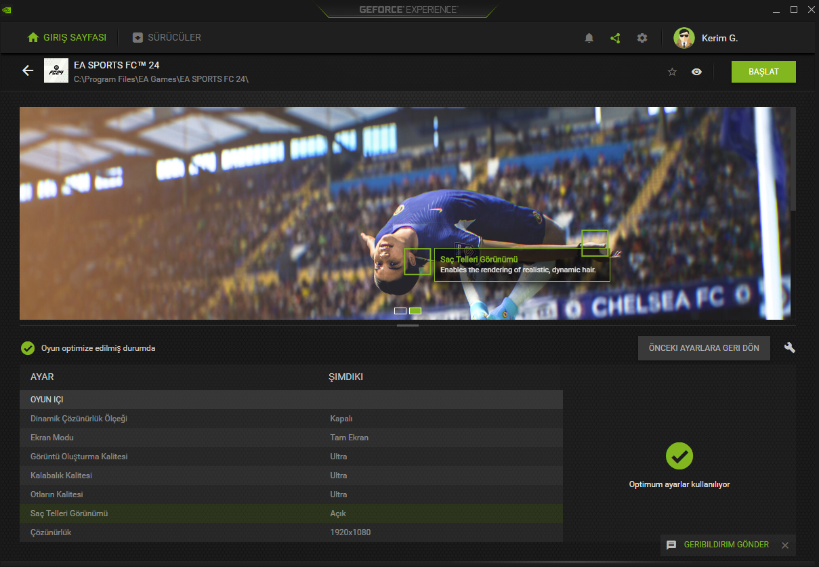Click the highlight box on player's hand

click(595, 243)
